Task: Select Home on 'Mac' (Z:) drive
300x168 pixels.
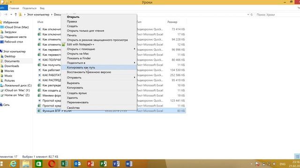Action: 17,95
